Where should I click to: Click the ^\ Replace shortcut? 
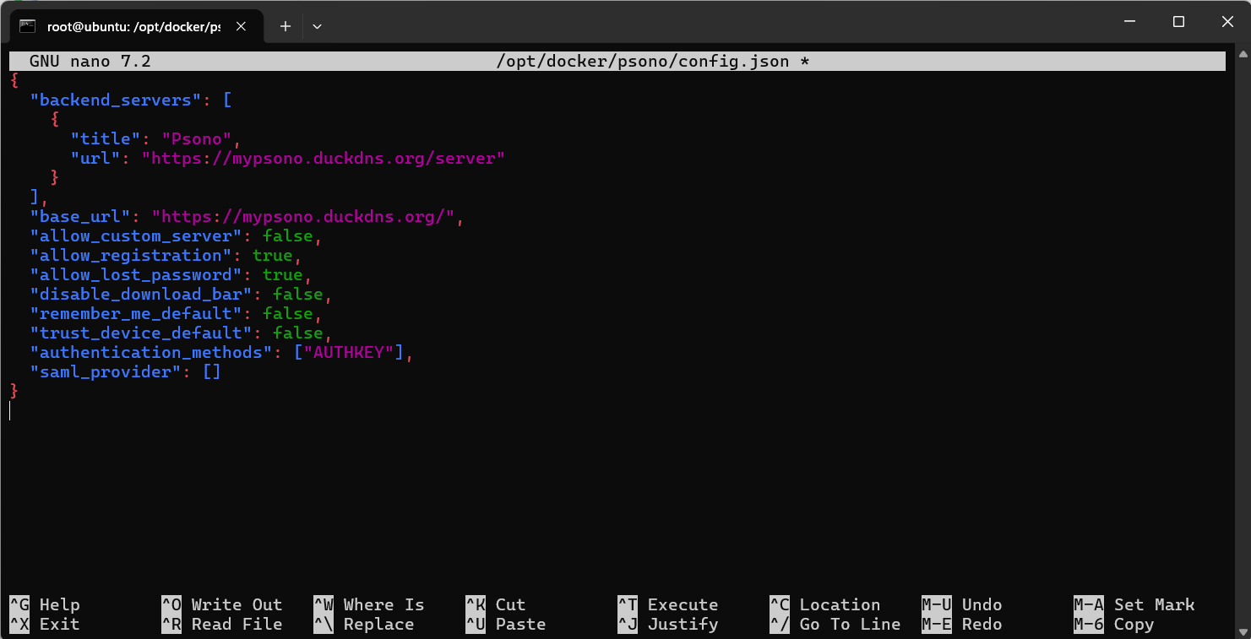[x=364, y=624]
